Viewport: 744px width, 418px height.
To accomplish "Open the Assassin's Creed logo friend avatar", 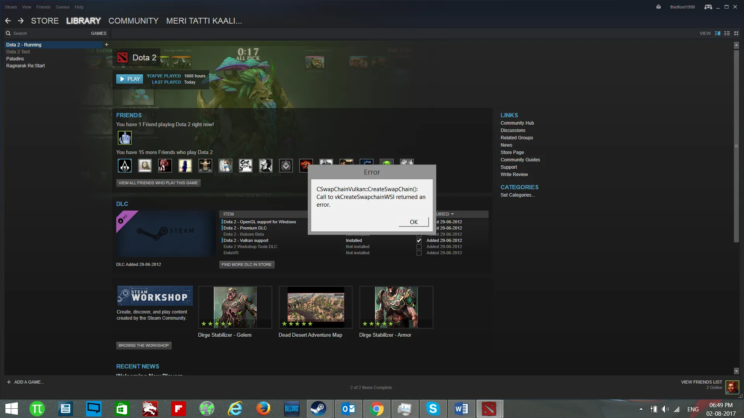I will point(125,166).
